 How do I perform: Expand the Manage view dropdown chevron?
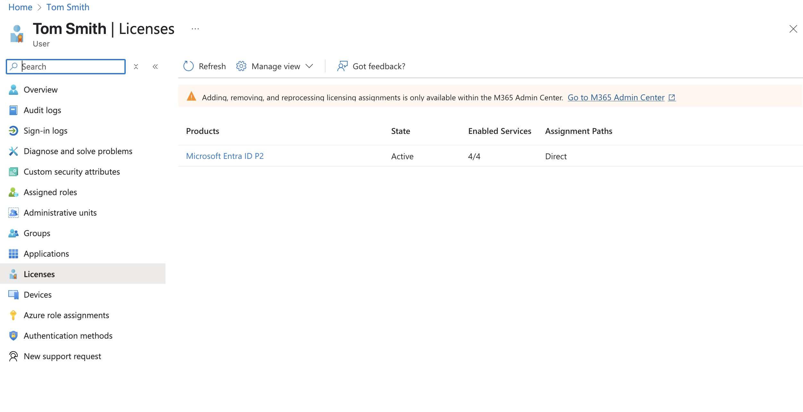pyautogui.click(x=309, y=66)
